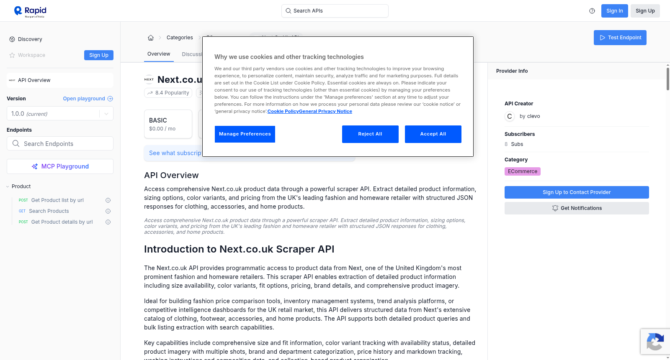
Task: Open the Rapid logo home page
Action: 30,11
